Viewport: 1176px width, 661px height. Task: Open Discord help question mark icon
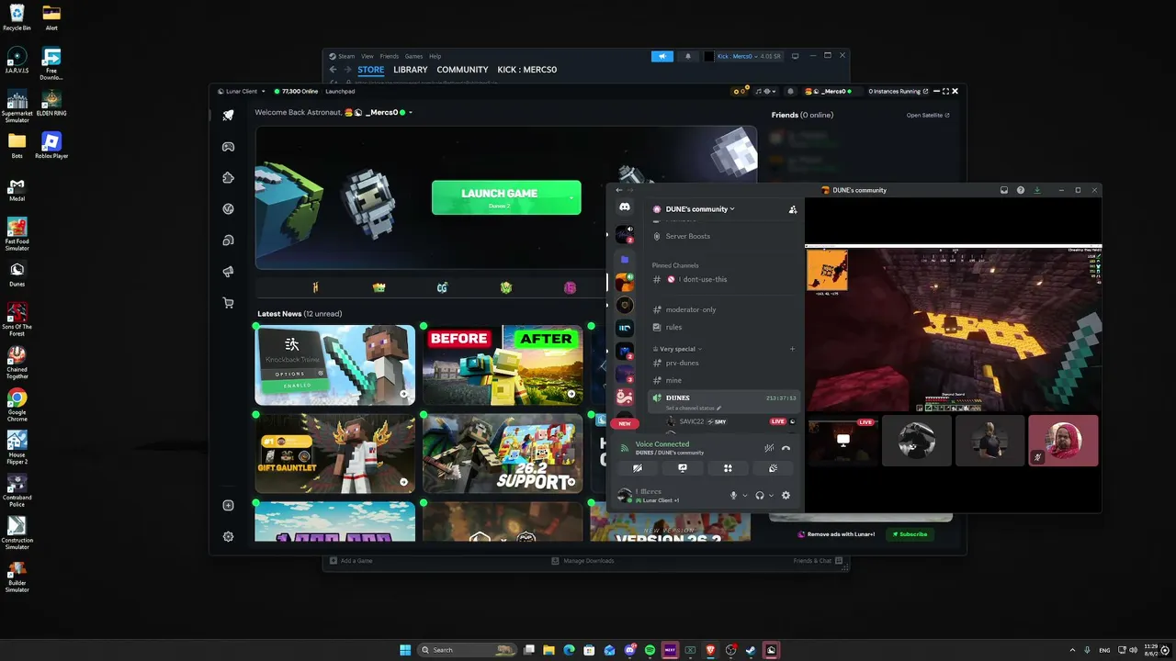click(1020, 190)
